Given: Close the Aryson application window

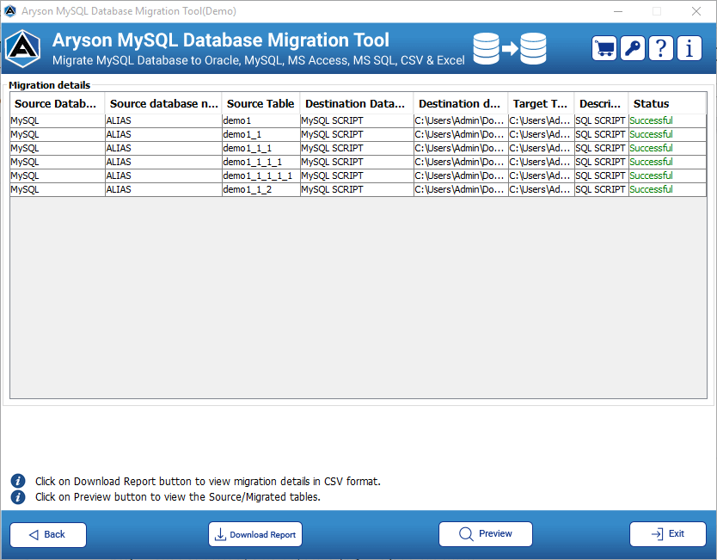Looking at the screenshot, I should 696,11.
